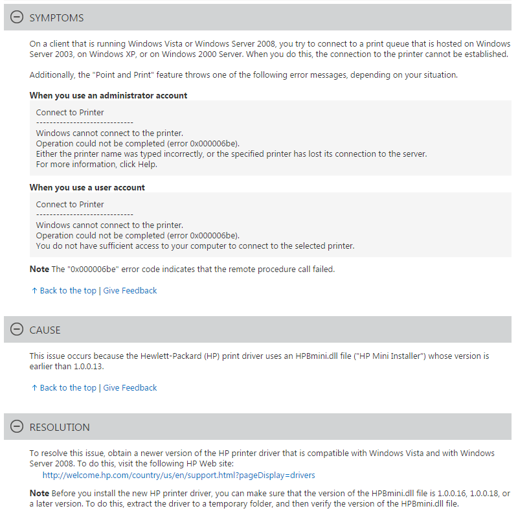The image size is (518, 515).
Task: Click the up arrow icon below Cause text
Action: tap(34, 388)
